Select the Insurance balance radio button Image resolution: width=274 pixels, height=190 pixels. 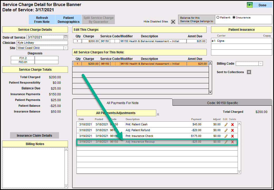(234, 18)
